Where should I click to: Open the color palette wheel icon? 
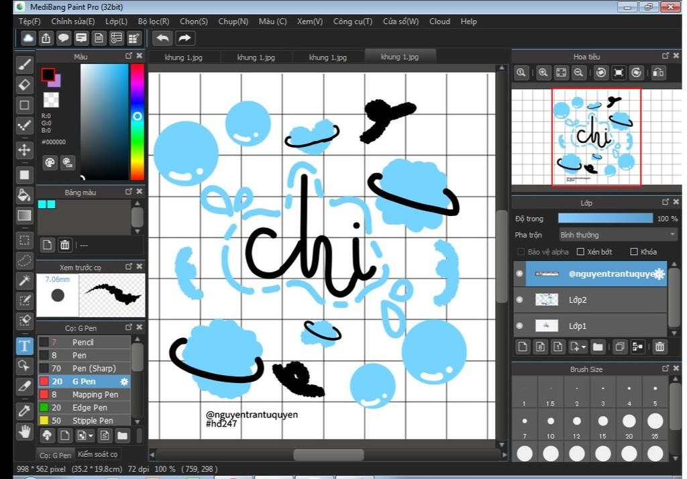(x=50, y=162)
